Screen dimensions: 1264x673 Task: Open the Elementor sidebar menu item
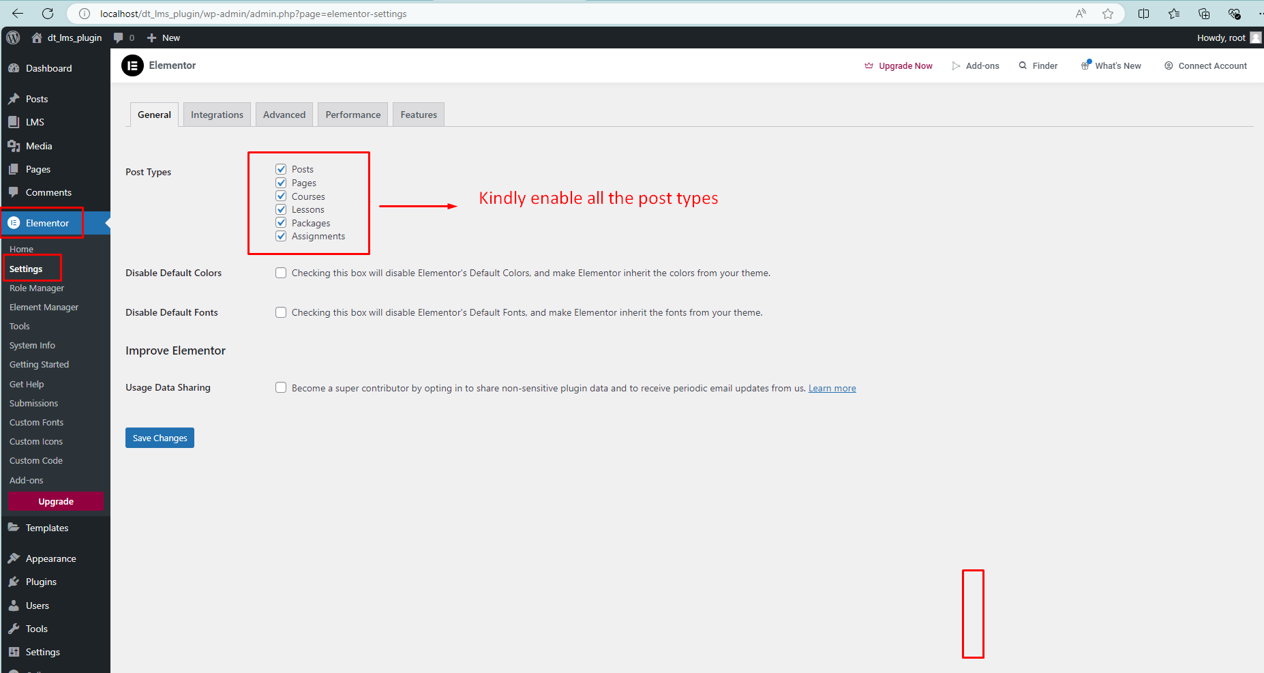[55, 223]
